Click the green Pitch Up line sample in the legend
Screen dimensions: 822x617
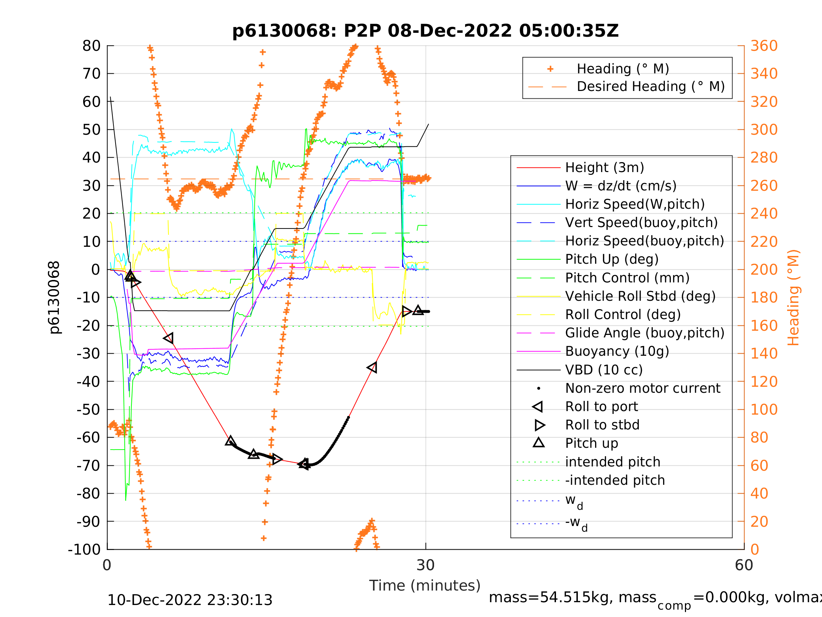(538, 259)
